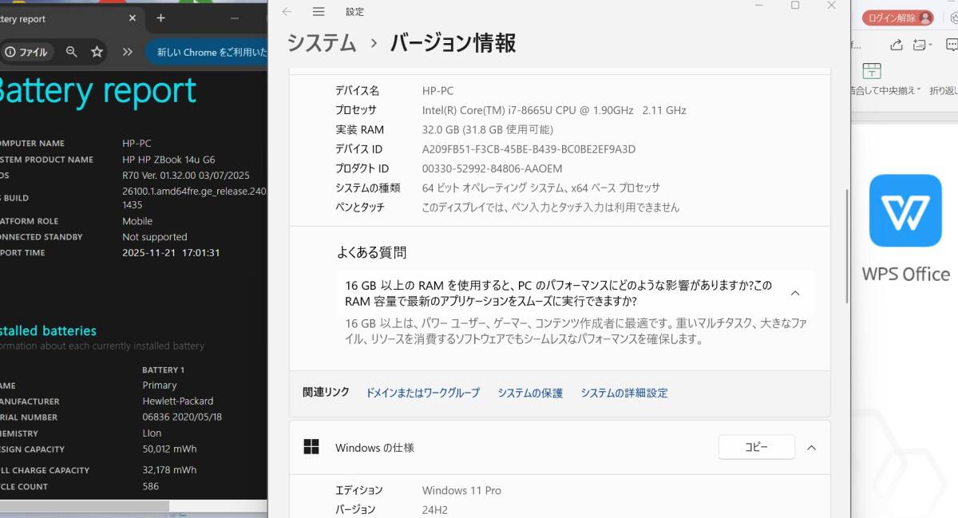958x518 pixels.
Task: Click the FAQ section heading in Settings
Action: [371, 252]
